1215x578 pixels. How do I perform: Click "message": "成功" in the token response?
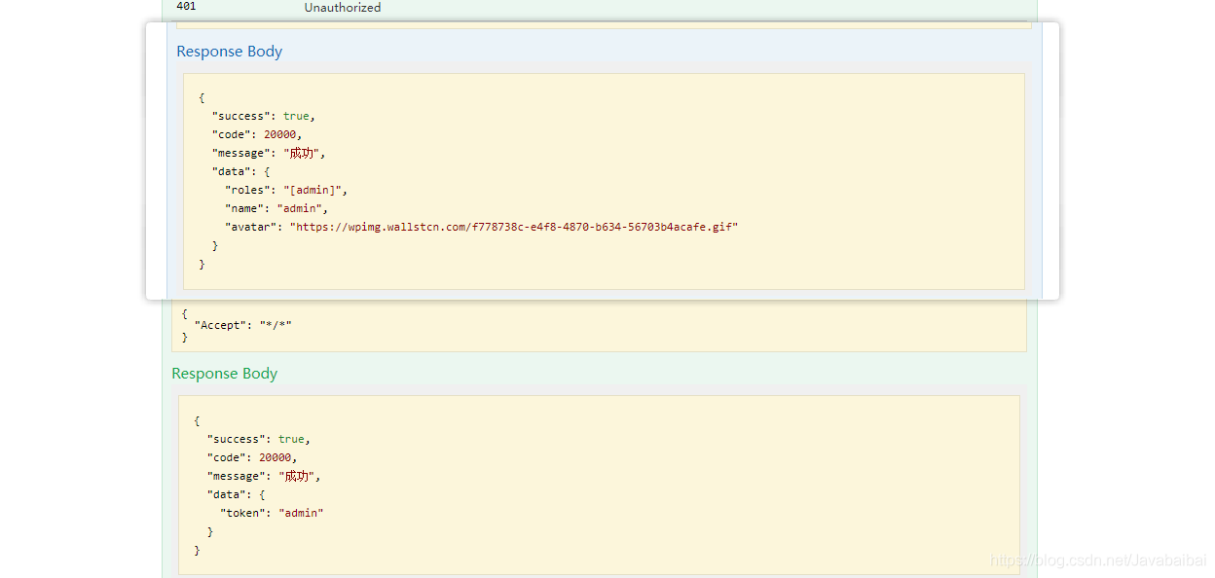pos(264,476)
